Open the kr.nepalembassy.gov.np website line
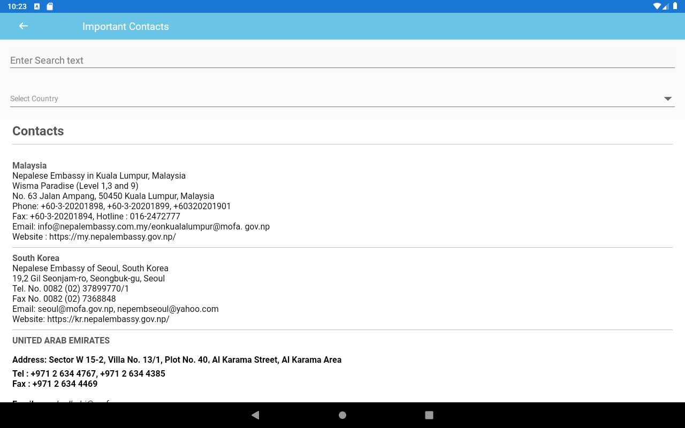Viewport: 685px width, 428px height. click(x=91, y=319)
